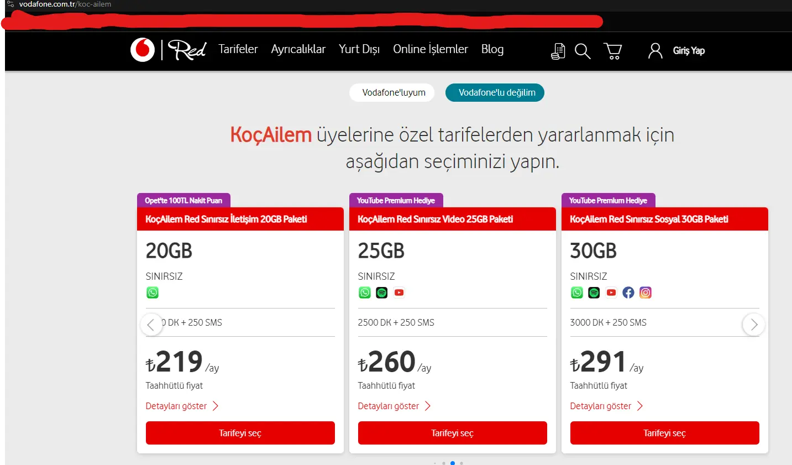Click the YouTube Premium Hediye badge on the 30GB card

608,200
